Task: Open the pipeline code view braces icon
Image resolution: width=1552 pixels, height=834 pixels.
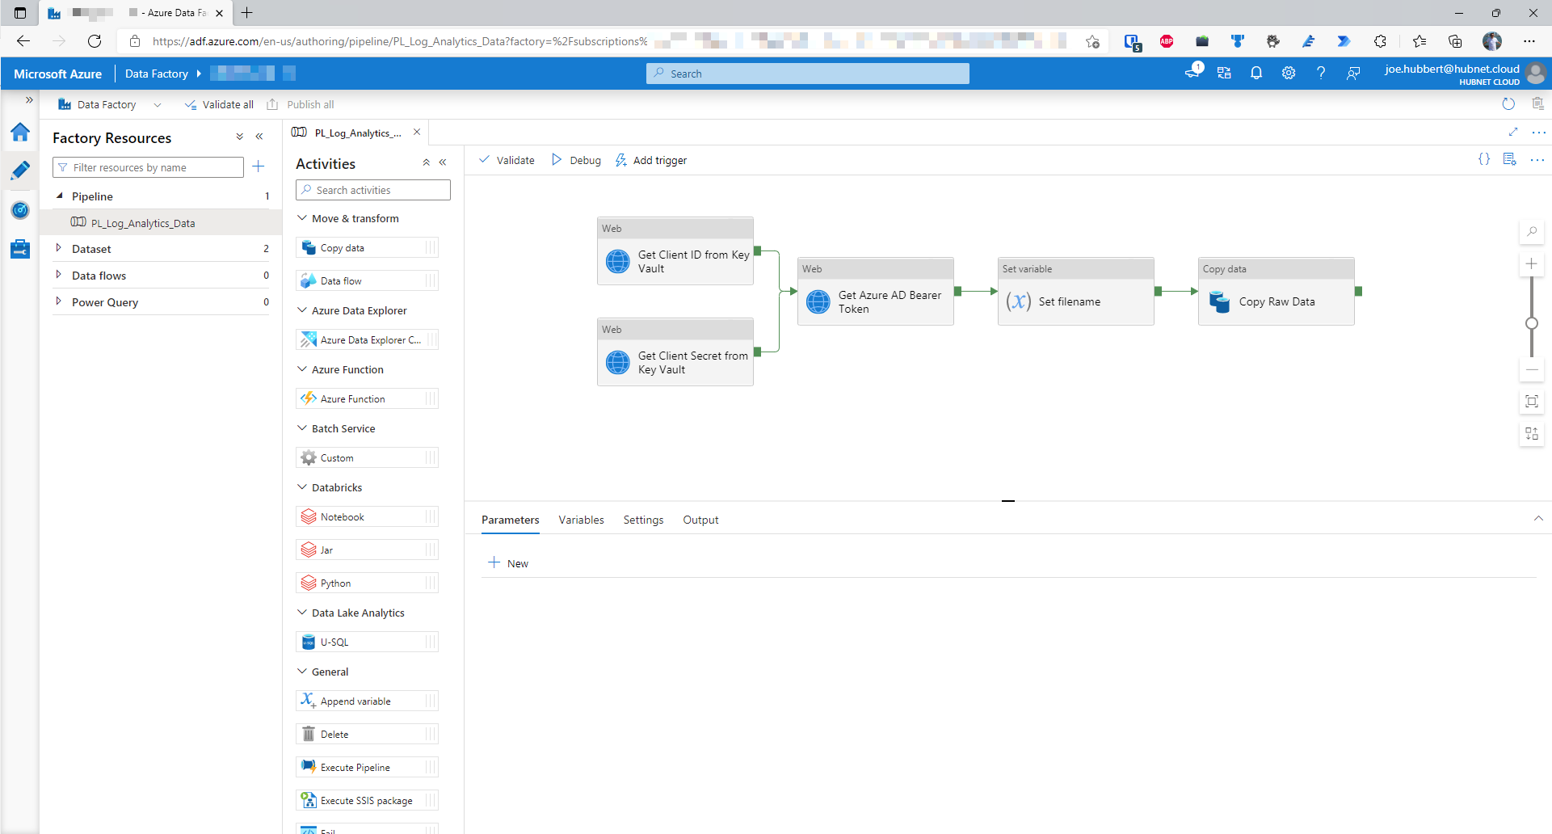Action: [1484, 159]
